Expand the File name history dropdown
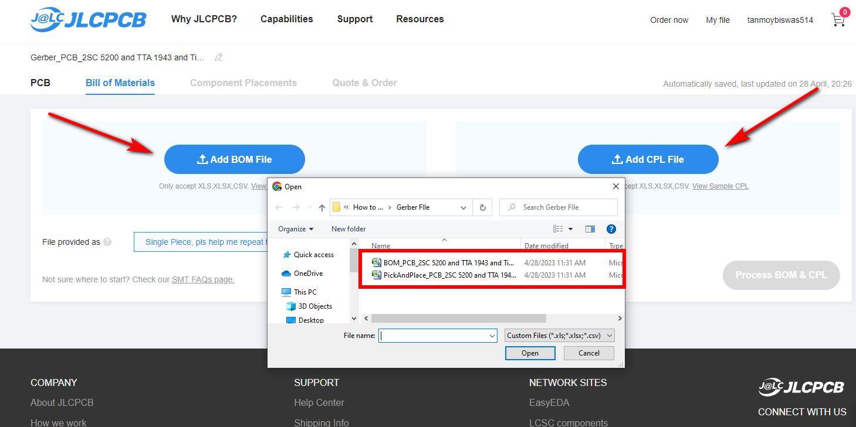The height and width of the screenshot is (427, 856). (492, 336)
